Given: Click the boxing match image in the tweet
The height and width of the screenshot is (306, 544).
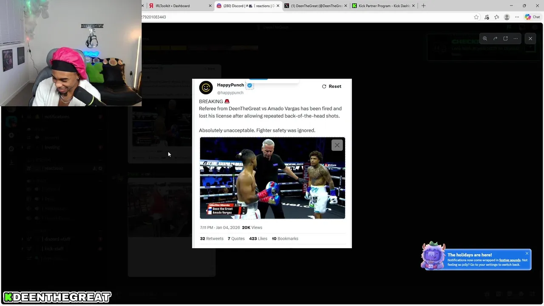Looking at the screenshot, I should pos(272,178).
